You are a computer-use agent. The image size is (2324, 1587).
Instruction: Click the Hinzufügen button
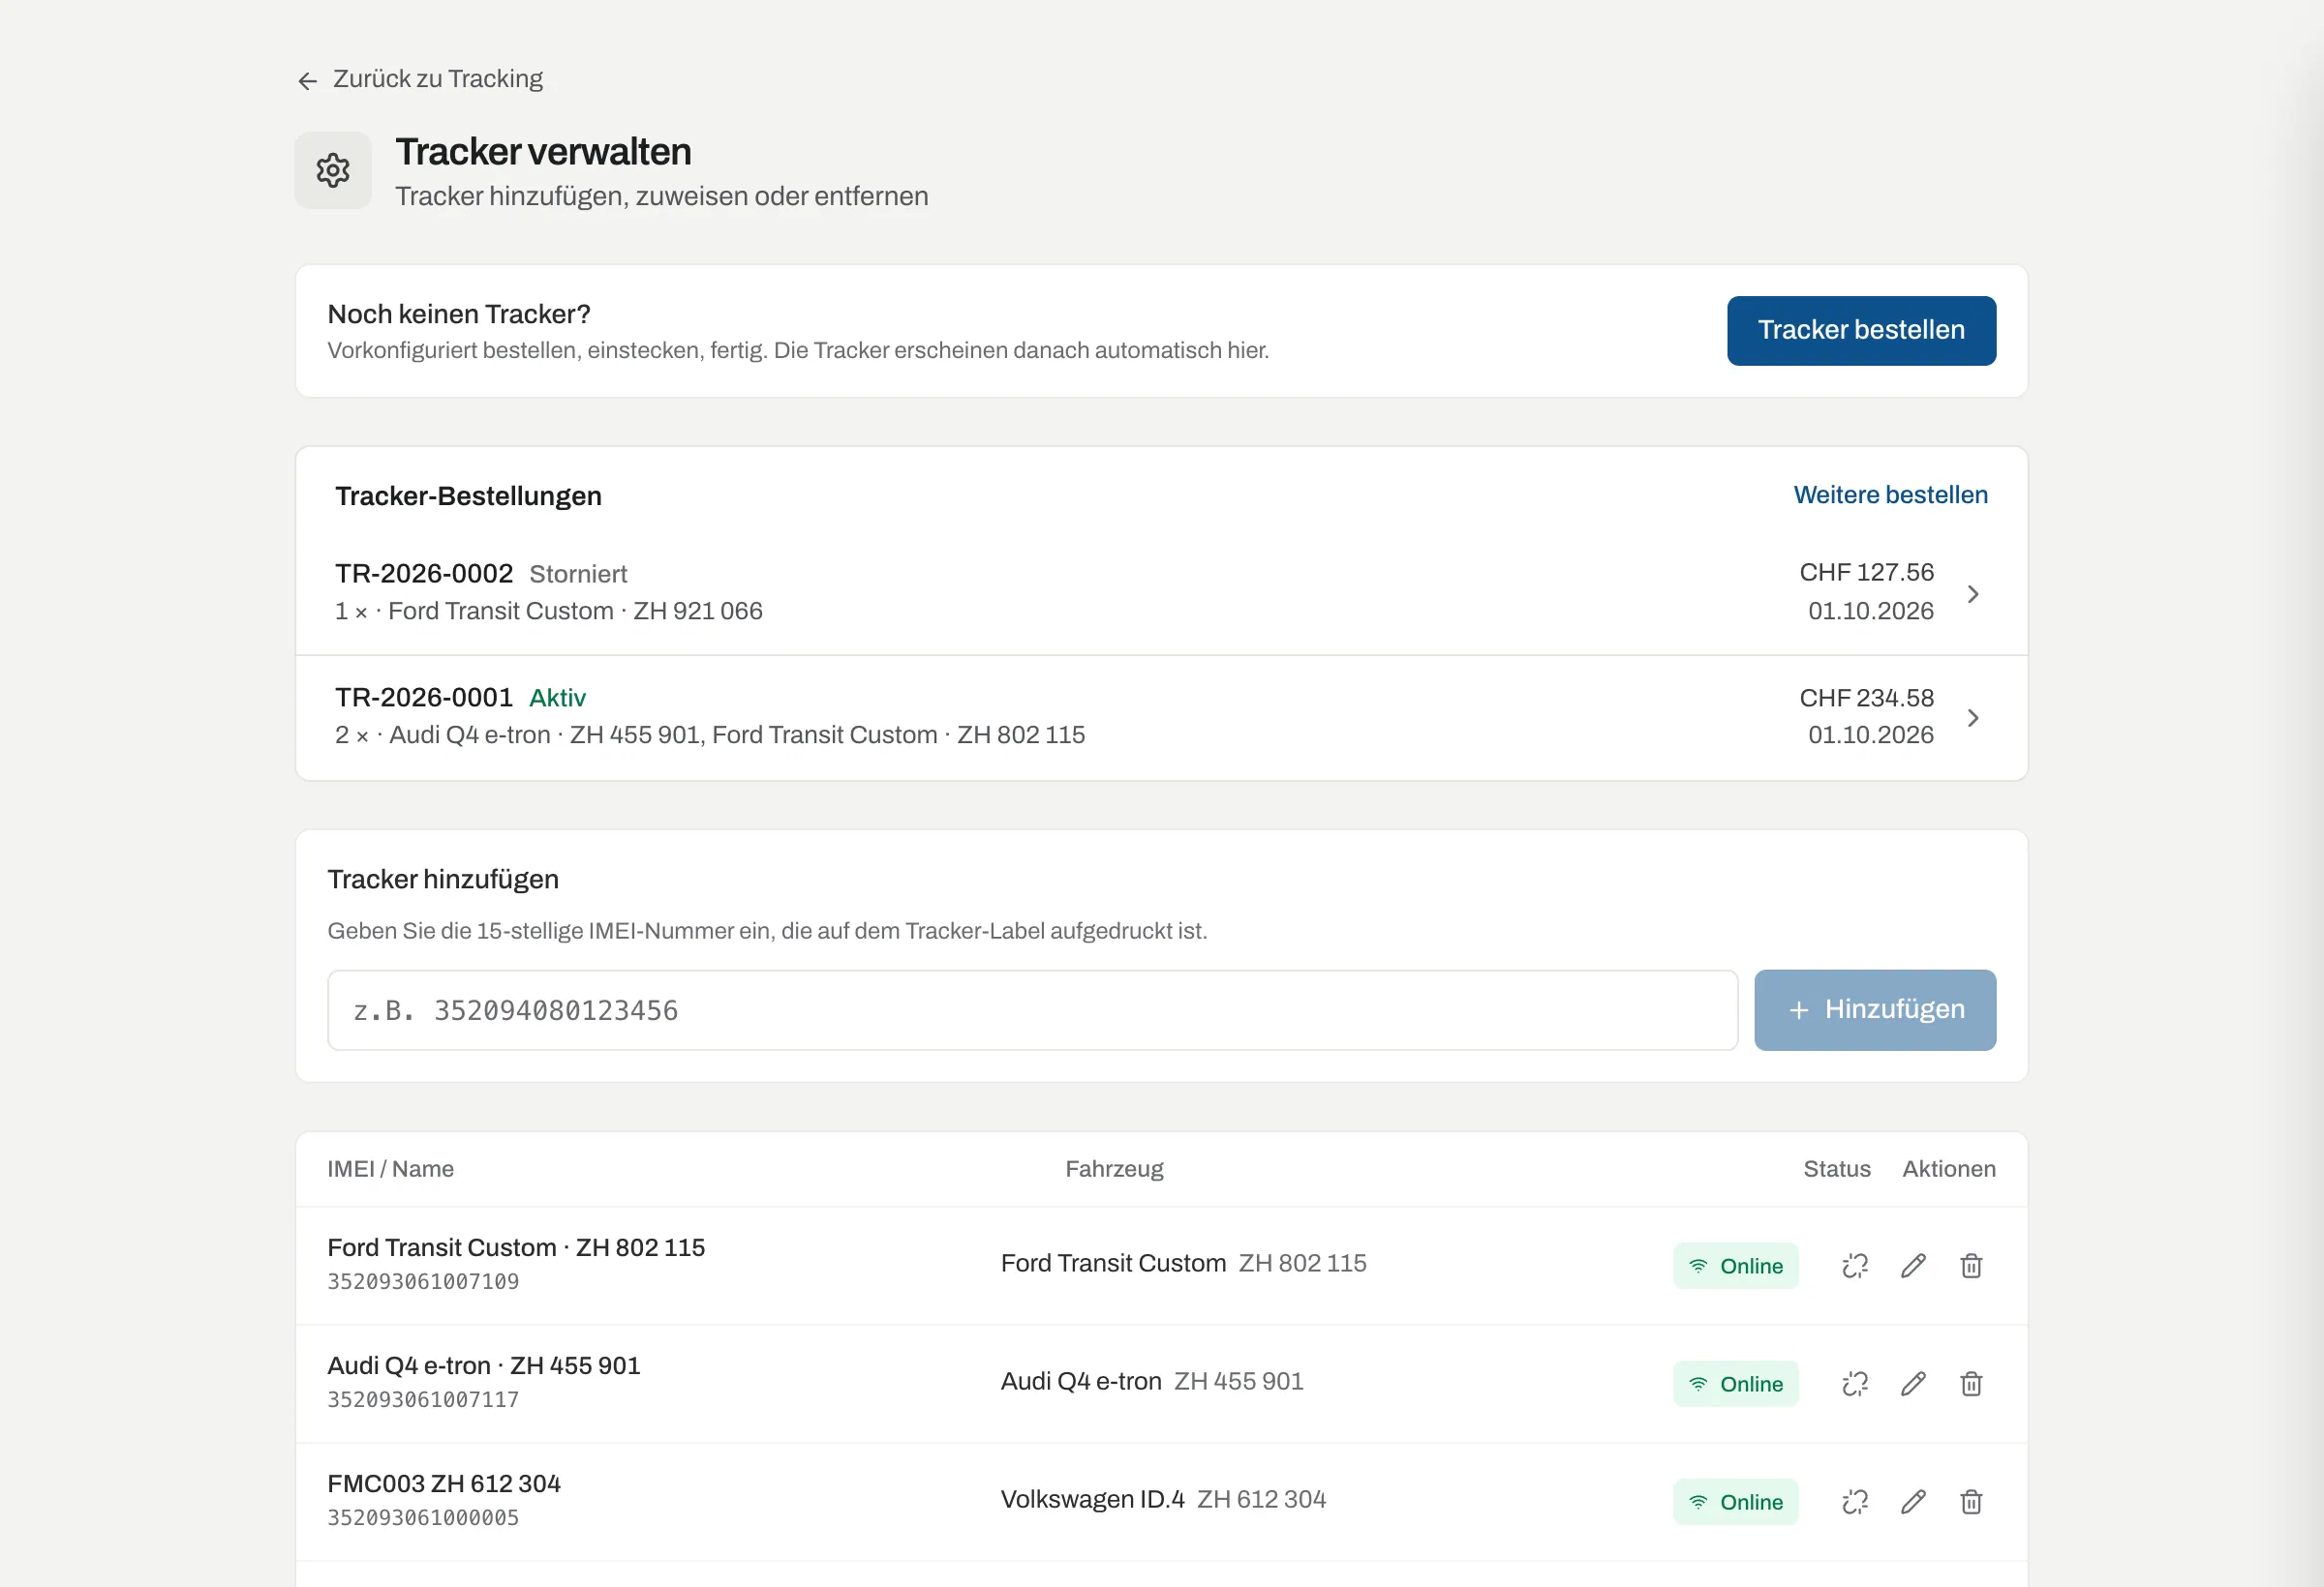1875,1010
